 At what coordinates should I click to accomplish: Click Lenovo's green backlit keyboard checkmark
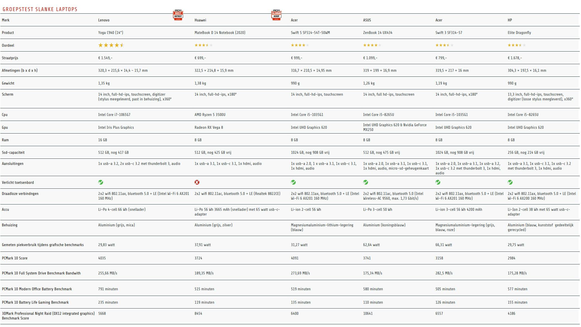(x=101, y=182)
